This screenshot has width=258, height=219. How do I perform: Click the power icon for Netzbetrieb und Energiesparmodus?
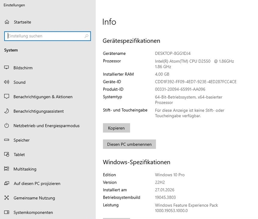click(7, 126)
